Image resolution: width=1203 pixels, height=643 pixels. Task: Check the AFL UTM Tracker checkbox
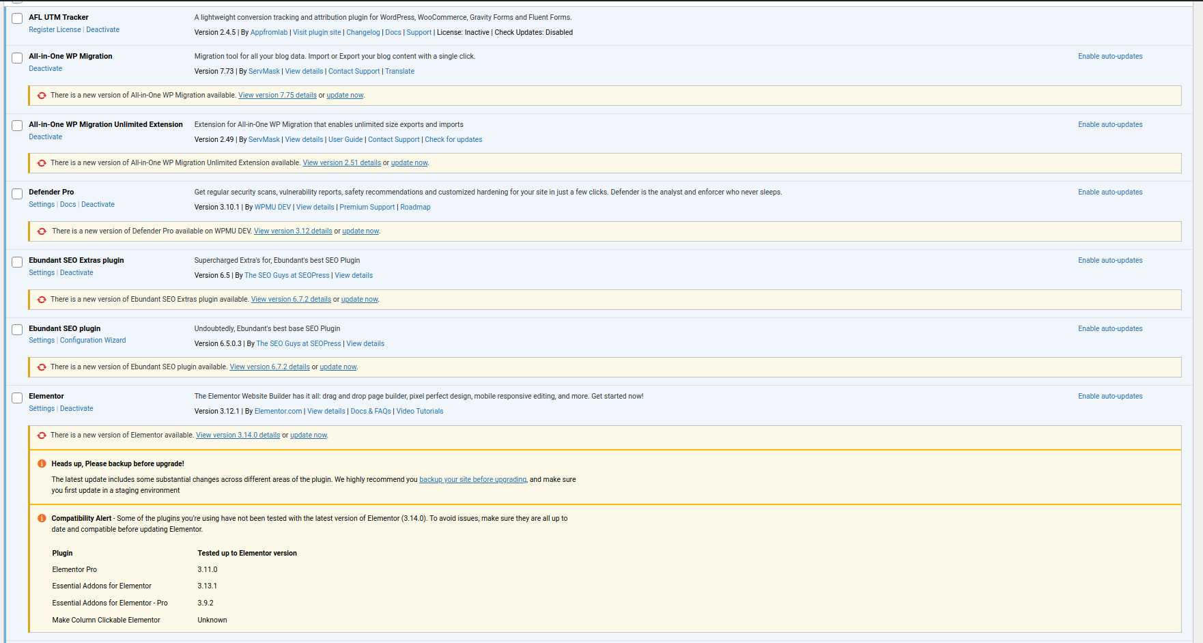17,18
